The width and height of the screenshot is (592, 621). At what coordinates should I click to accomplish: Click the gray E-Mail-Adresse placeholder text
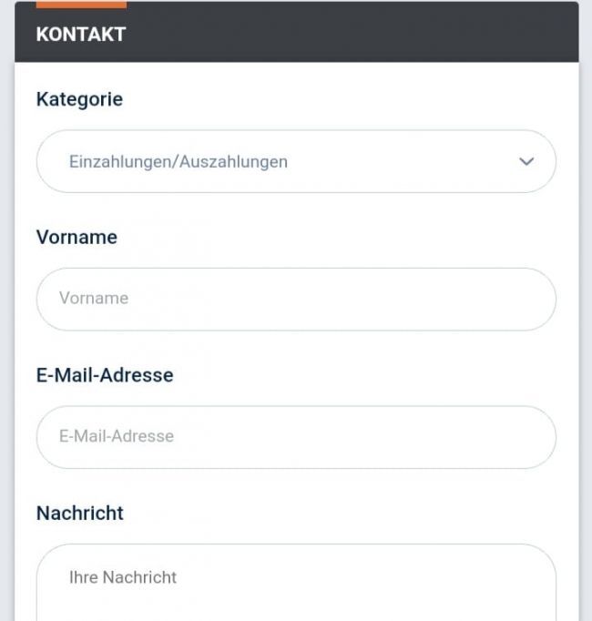pos(117,436)
